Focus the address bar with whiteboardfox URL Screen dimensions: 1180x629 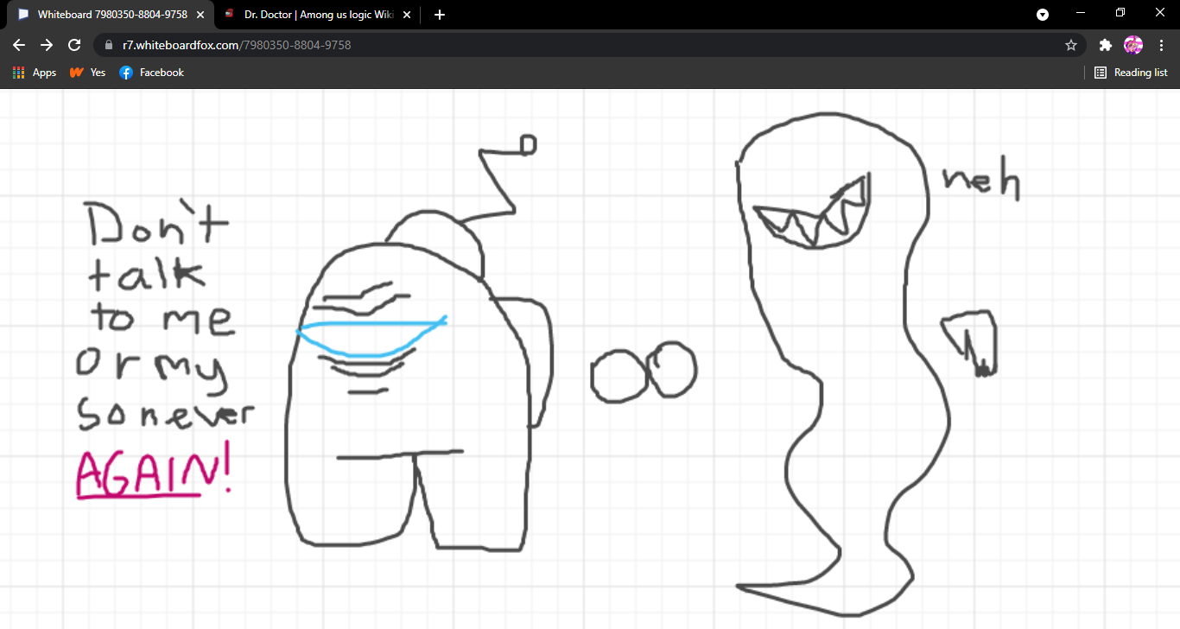tap(587, 45)
